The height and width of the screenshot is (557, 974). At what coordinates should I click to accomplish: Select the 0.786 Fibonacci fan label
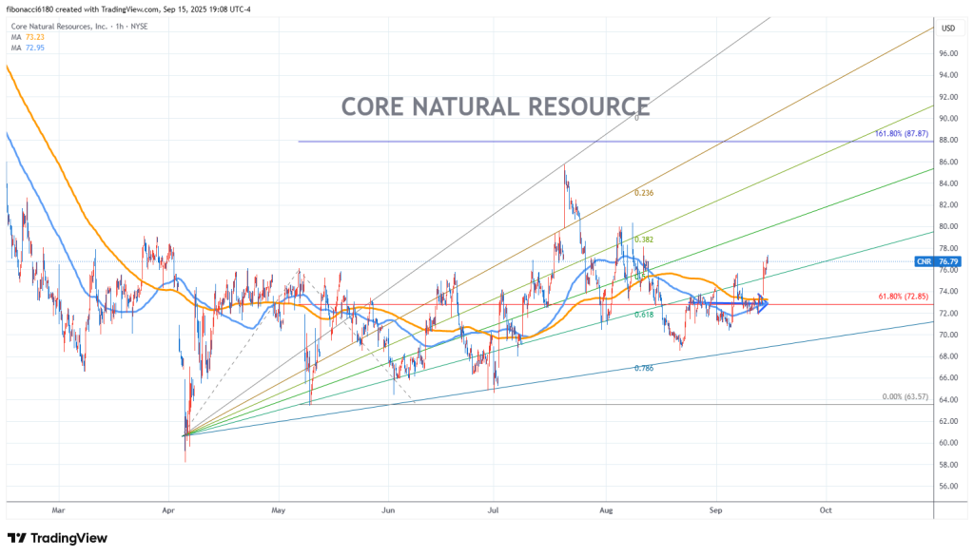pyautogui.click(x=644, y=368)
